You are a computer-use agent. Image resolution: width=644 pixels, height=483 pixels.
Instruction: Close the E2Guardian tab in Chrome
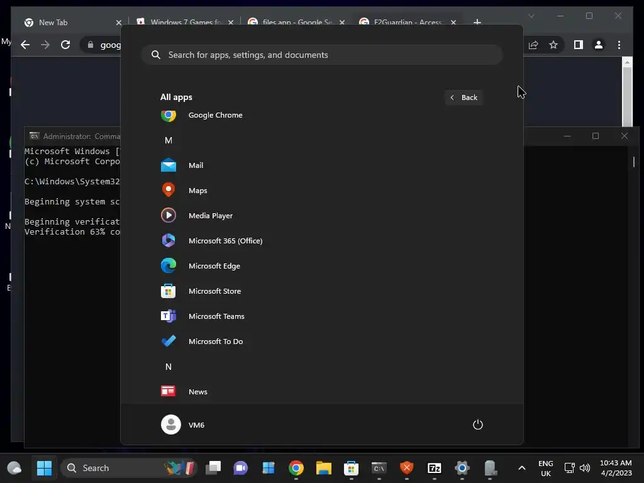pyautogui.click(x=453, y=22)
